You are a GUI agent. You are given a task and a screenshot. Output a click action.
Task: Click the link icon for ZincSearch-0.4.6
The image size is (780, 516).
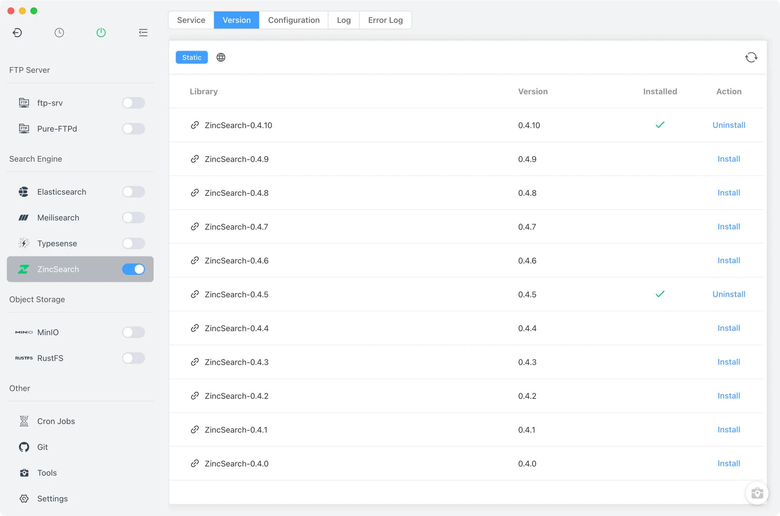[x=195, y=260]
